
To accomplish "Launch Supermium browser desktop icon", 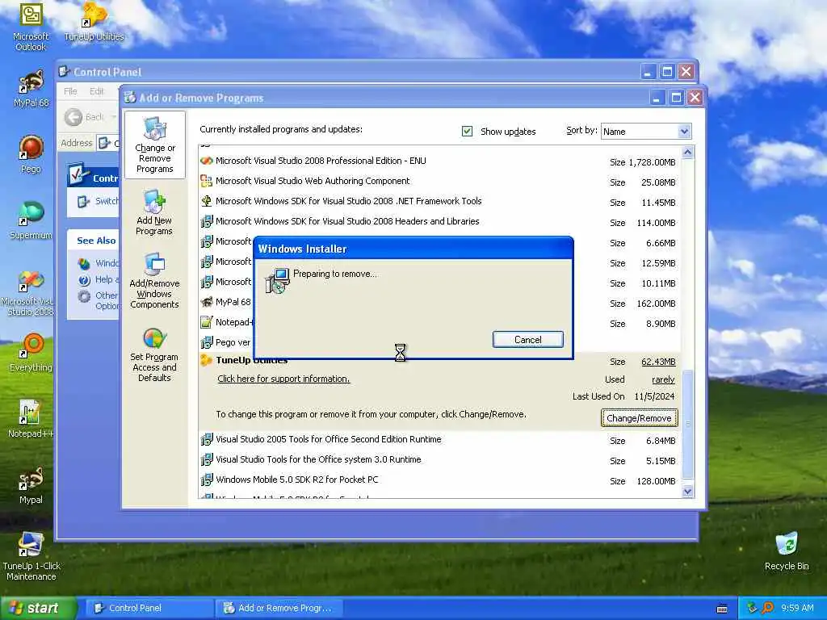I will click(31, 220).
